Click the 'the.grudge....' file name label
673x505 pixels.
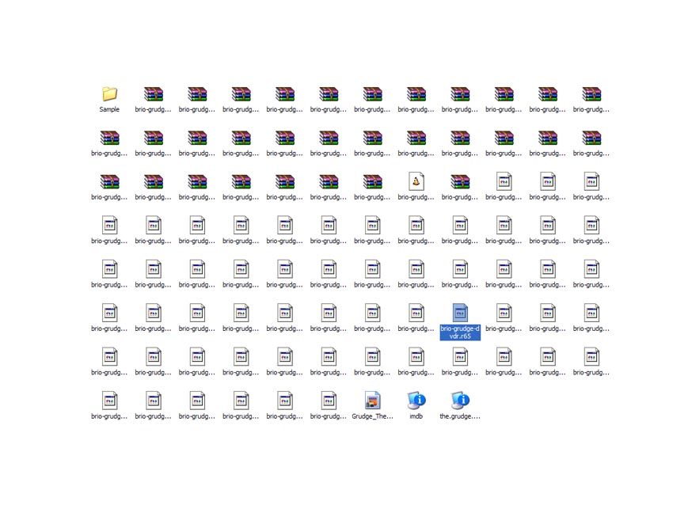coord(460,416)
